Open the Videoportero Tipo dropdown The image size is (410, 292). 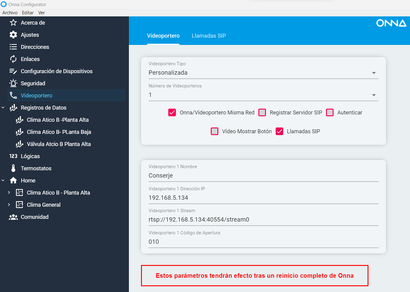[374, 73]
